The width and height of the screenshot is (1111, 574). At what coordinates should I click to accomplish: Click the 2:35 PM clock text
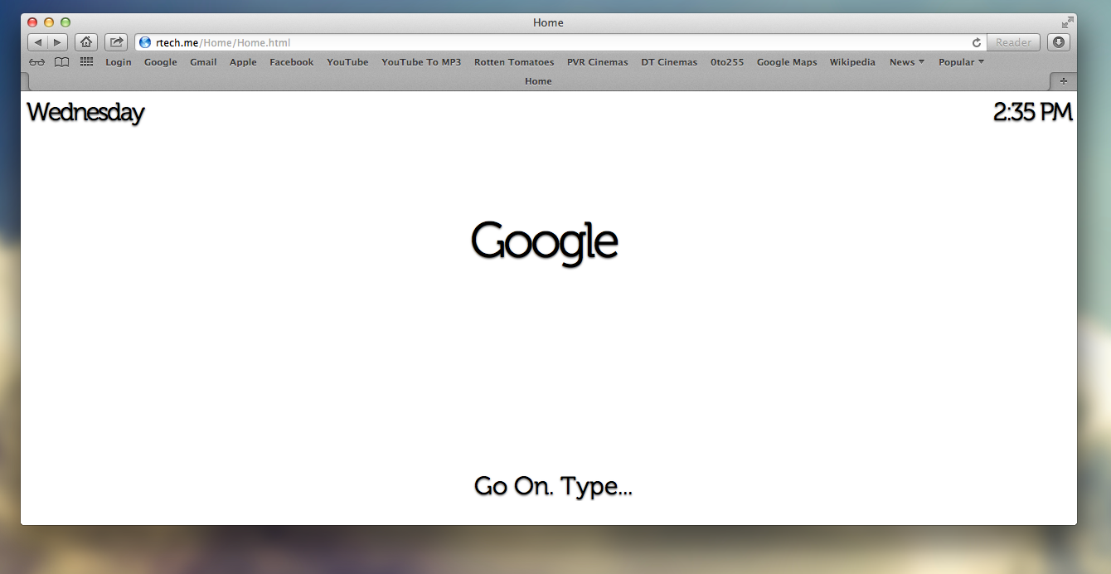click(x=1033, y=112)
